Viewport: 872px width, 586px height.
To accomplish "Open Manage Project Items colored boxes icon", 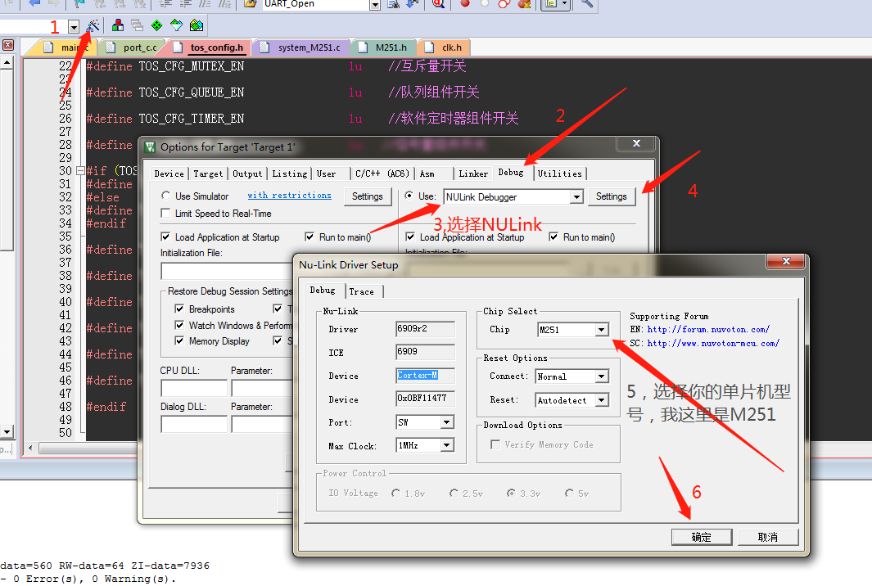I will pyautogui.click(x=117, y=25).
